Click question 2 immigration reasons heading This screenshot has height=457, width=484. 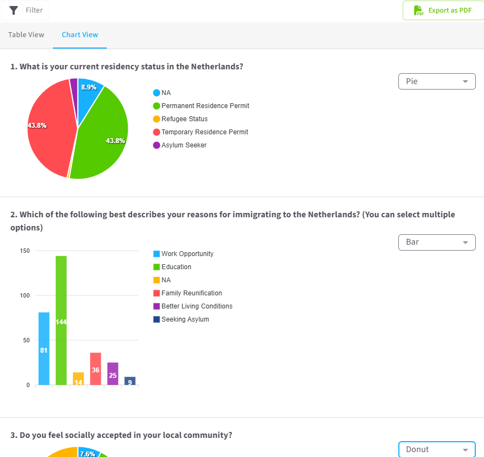tap(233, 221)
